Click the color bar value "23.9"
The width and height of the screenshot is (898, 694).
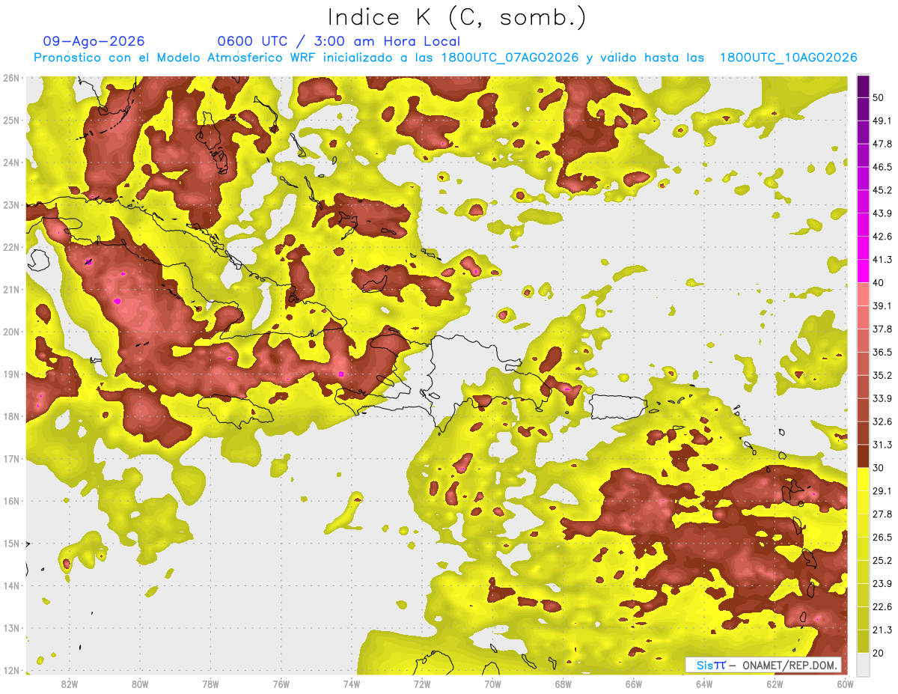(x=882, y=583)
